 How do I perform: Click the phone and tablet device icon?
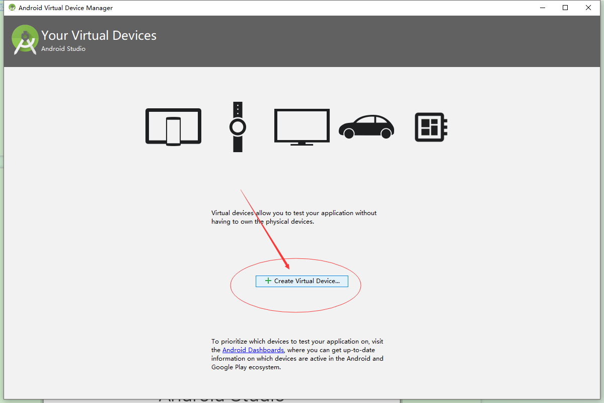pos(173,127)
